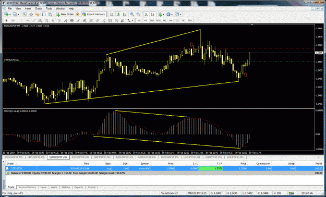
Task: Switch to the MN timeframe
Action: point(190,20)
